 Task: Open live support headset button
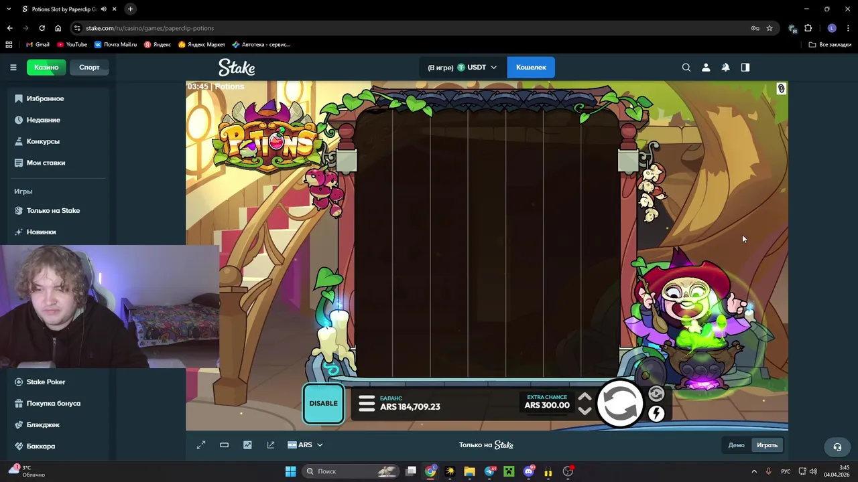(837, 447)
